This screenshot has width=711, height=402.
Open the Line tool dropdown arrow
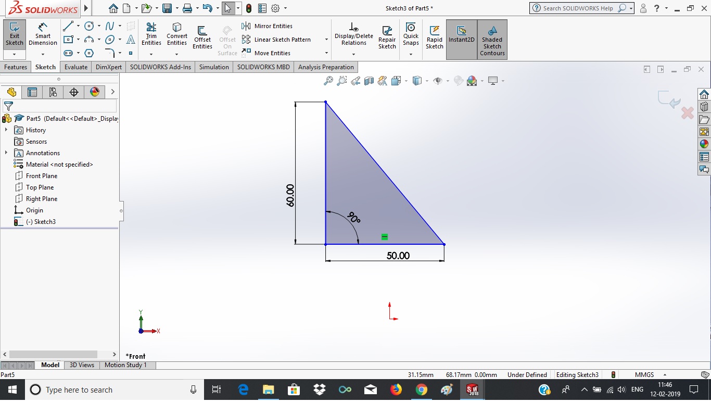[78, 26]
